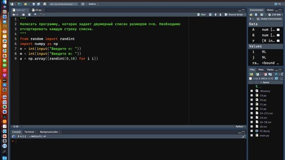Viewport: 285px width, 160px height.
Task: Open the New File dropdown arrow
Action: [x=15, y=4]
